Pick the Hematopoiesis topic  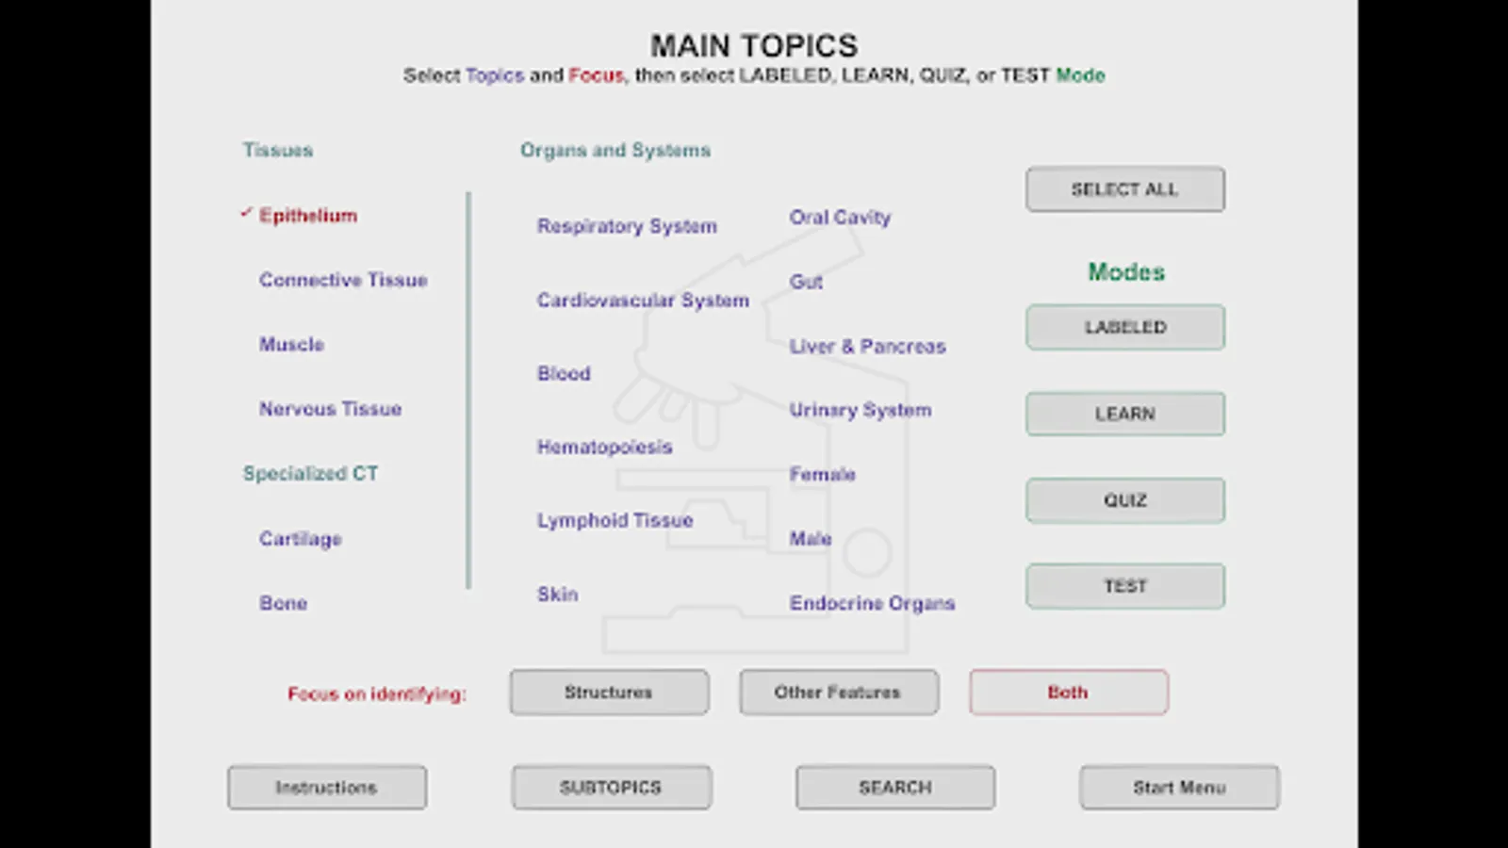click(x=604, y=447)
